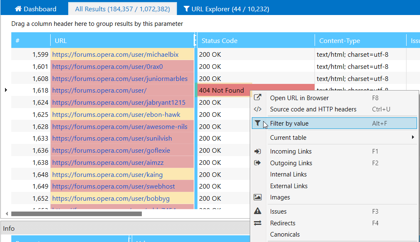420x242 pixels.
Task: Choose Canonicals from the context menu
Action: [x=334, y=234]
